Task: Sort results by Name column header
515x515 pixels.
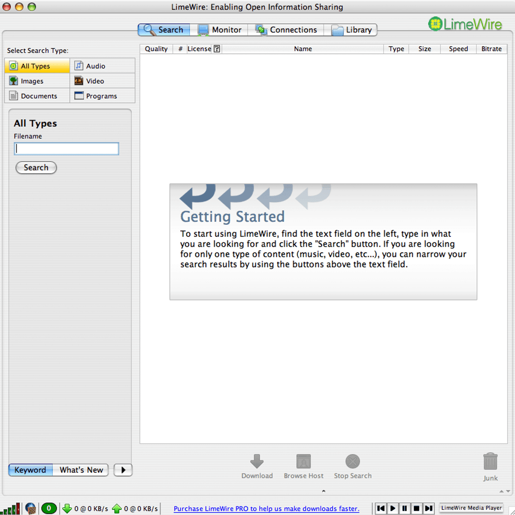Action: [303, 49]
